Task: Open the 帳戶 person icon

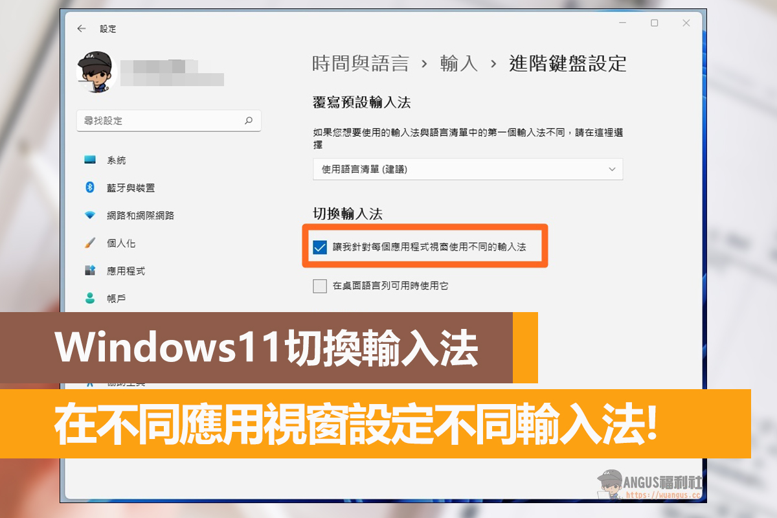Action: tap(90, 298)
